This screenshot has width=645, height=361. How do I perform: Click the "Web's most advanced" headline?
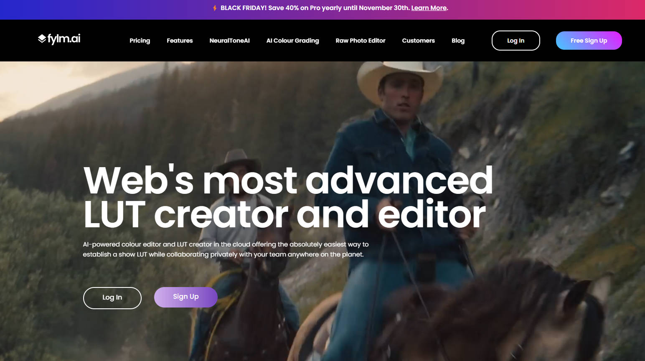[288, 180]
